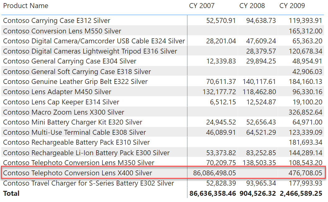This screenshot has height=202, width=328.
Task: Select Contoso Digital Camera/Camcorder USB Cable row
Action: pyautogui.click(x=94, y=41)
